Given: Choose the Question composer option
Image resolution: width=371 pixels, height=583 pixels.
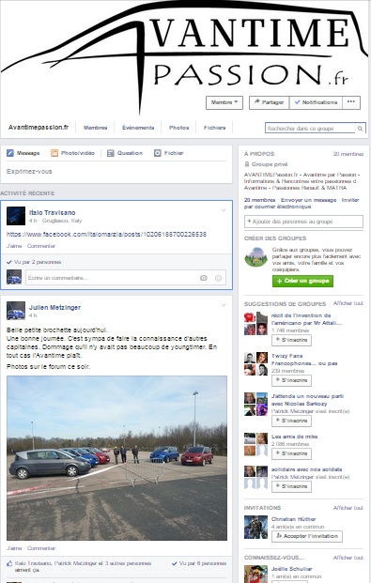Looking at the screenshot, I should [x=125, y=153].
